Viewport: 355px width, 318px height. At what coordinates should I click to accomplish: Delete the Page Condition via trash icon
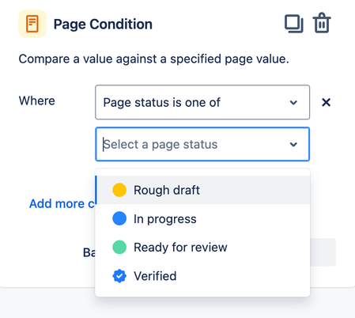click(x=322, y=23)
